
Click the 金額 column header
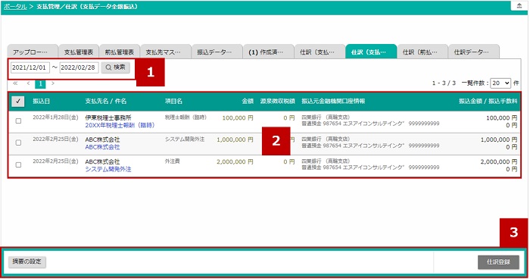(x=248, y=102)
